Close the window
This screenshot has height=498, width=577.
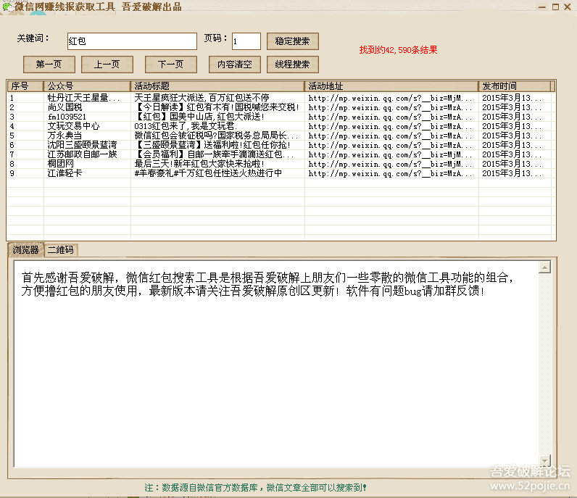click(x=568, y=7)
